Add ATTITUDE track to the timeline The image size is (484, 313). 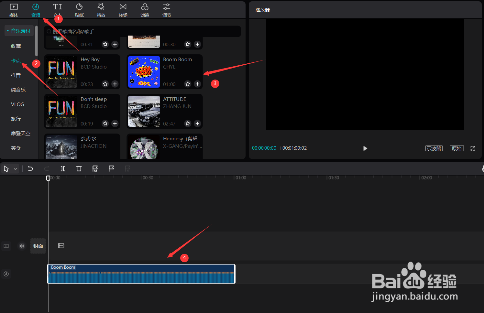197,123
